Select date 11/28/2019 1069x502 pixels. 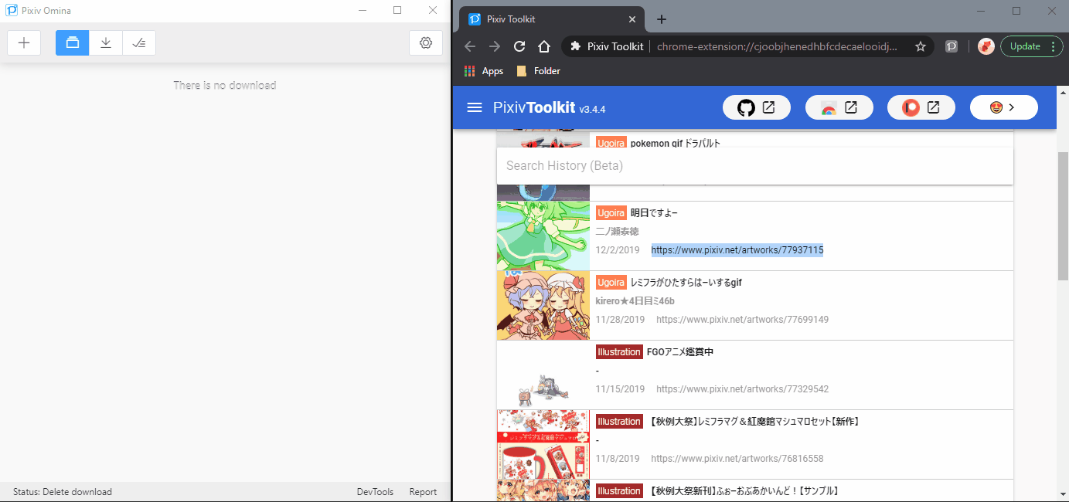click(x=621, y=320)
